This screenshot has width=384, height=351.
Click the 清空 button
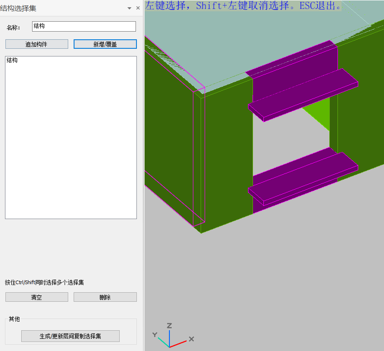[x=37, y=297]
